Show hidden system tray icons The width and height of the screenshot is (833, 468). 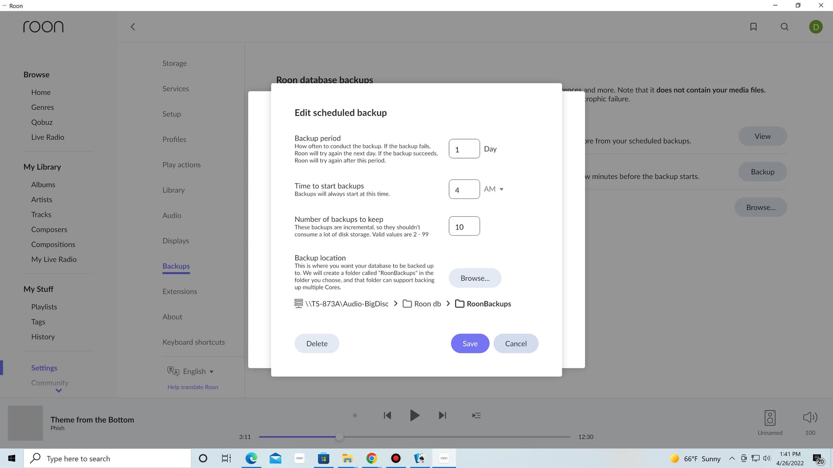pos(732,458)
